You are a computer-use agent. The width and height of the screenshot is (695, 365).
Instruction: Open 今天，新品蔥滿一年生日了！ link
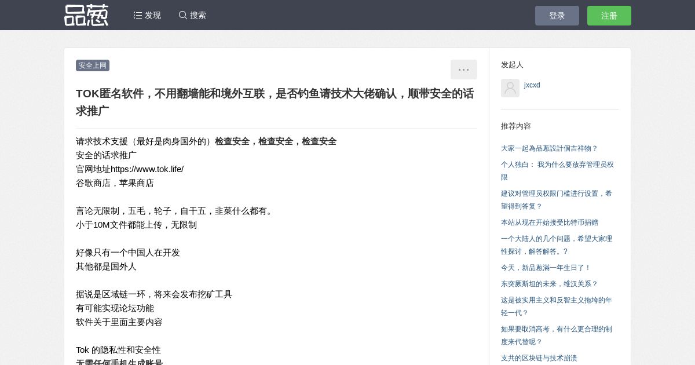pyautogui.click(x=546, y=268)
